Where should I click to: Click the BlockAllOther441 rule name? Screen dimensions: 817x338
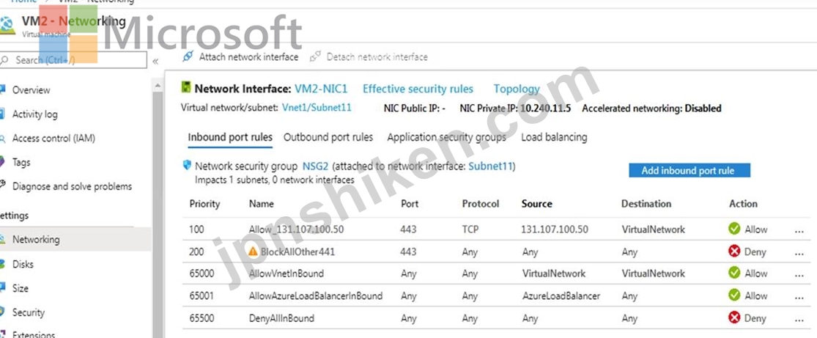pyautogui.click(x=298, y=252)
